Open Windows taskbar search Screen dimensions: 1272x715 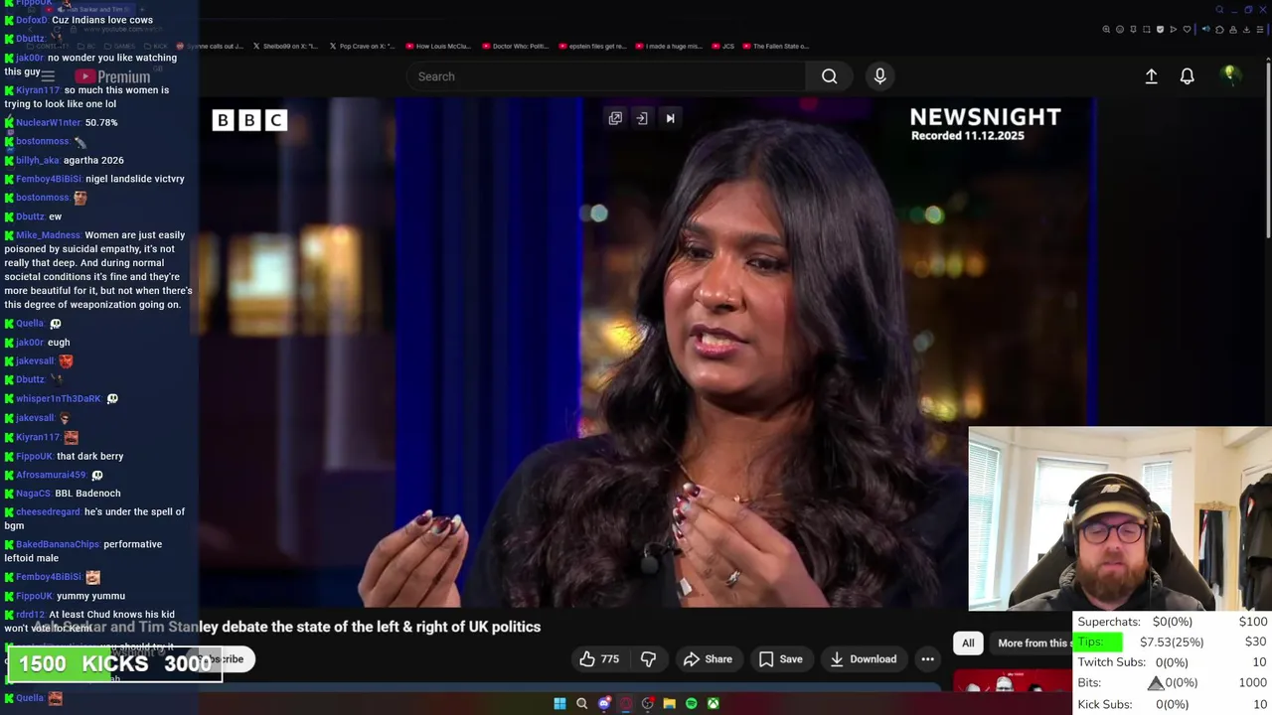coord(581,703)
